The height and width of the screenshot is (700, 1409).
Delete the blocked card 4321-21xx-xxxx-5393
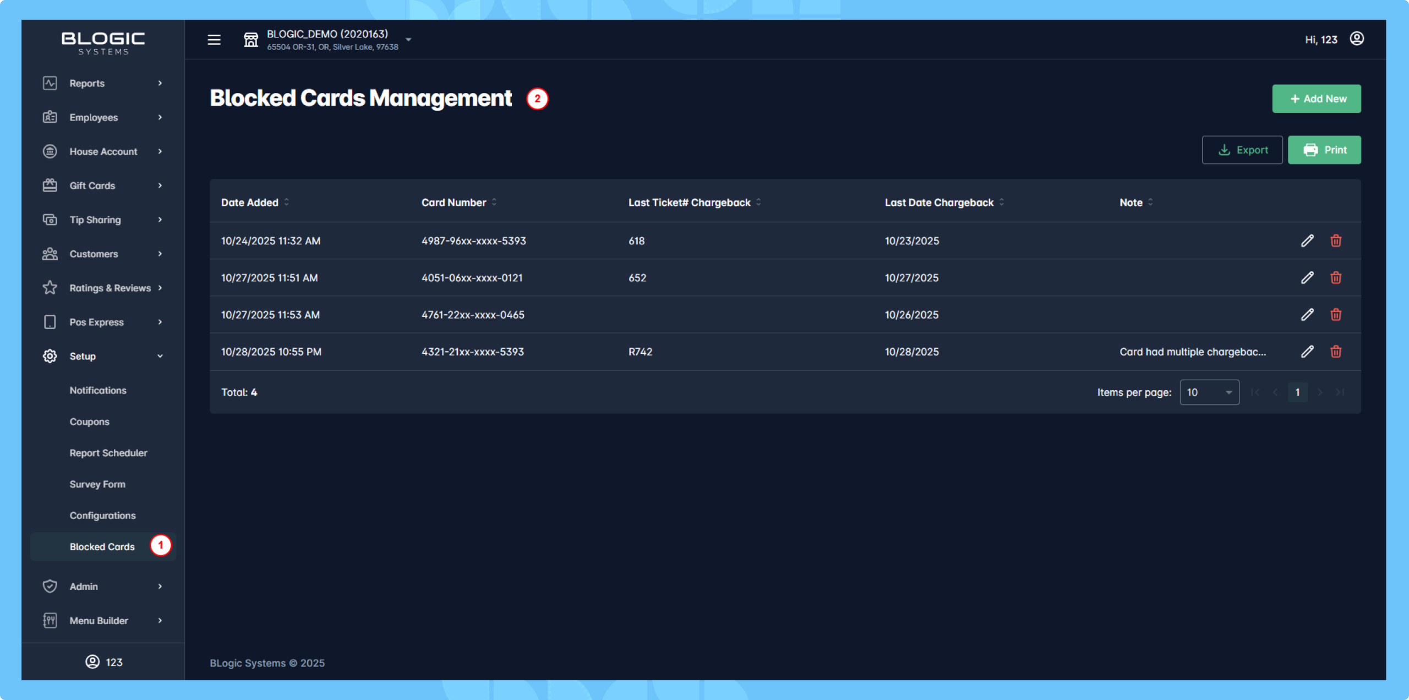[1336, 351]
